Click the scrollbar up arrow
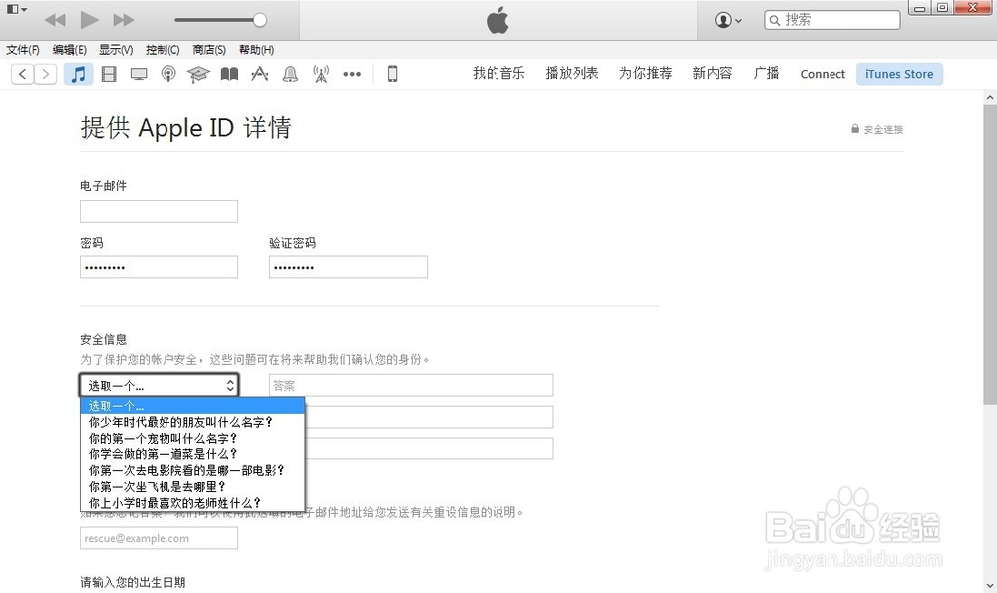This screenshot has width=997, height=593. 990,98
